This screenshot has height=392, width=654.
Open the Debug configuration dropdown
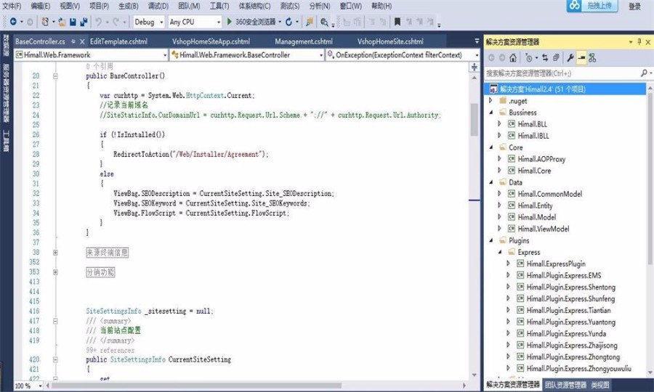click(x=149, y=23)
